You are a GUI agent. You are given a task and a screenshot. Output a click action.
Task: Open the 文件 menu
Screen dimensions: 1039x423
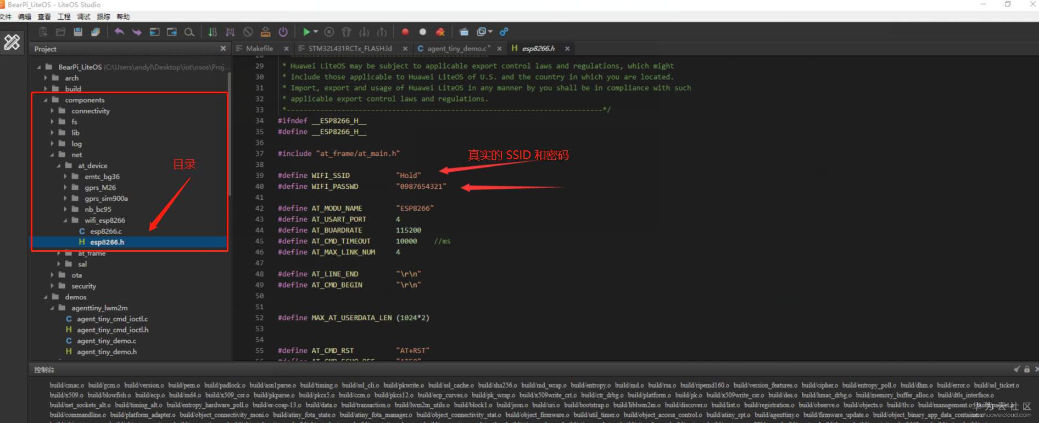[x=5, y=16]
